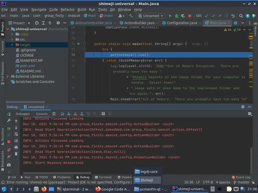Select the Shimeji folder popup item

click(147, 180)
